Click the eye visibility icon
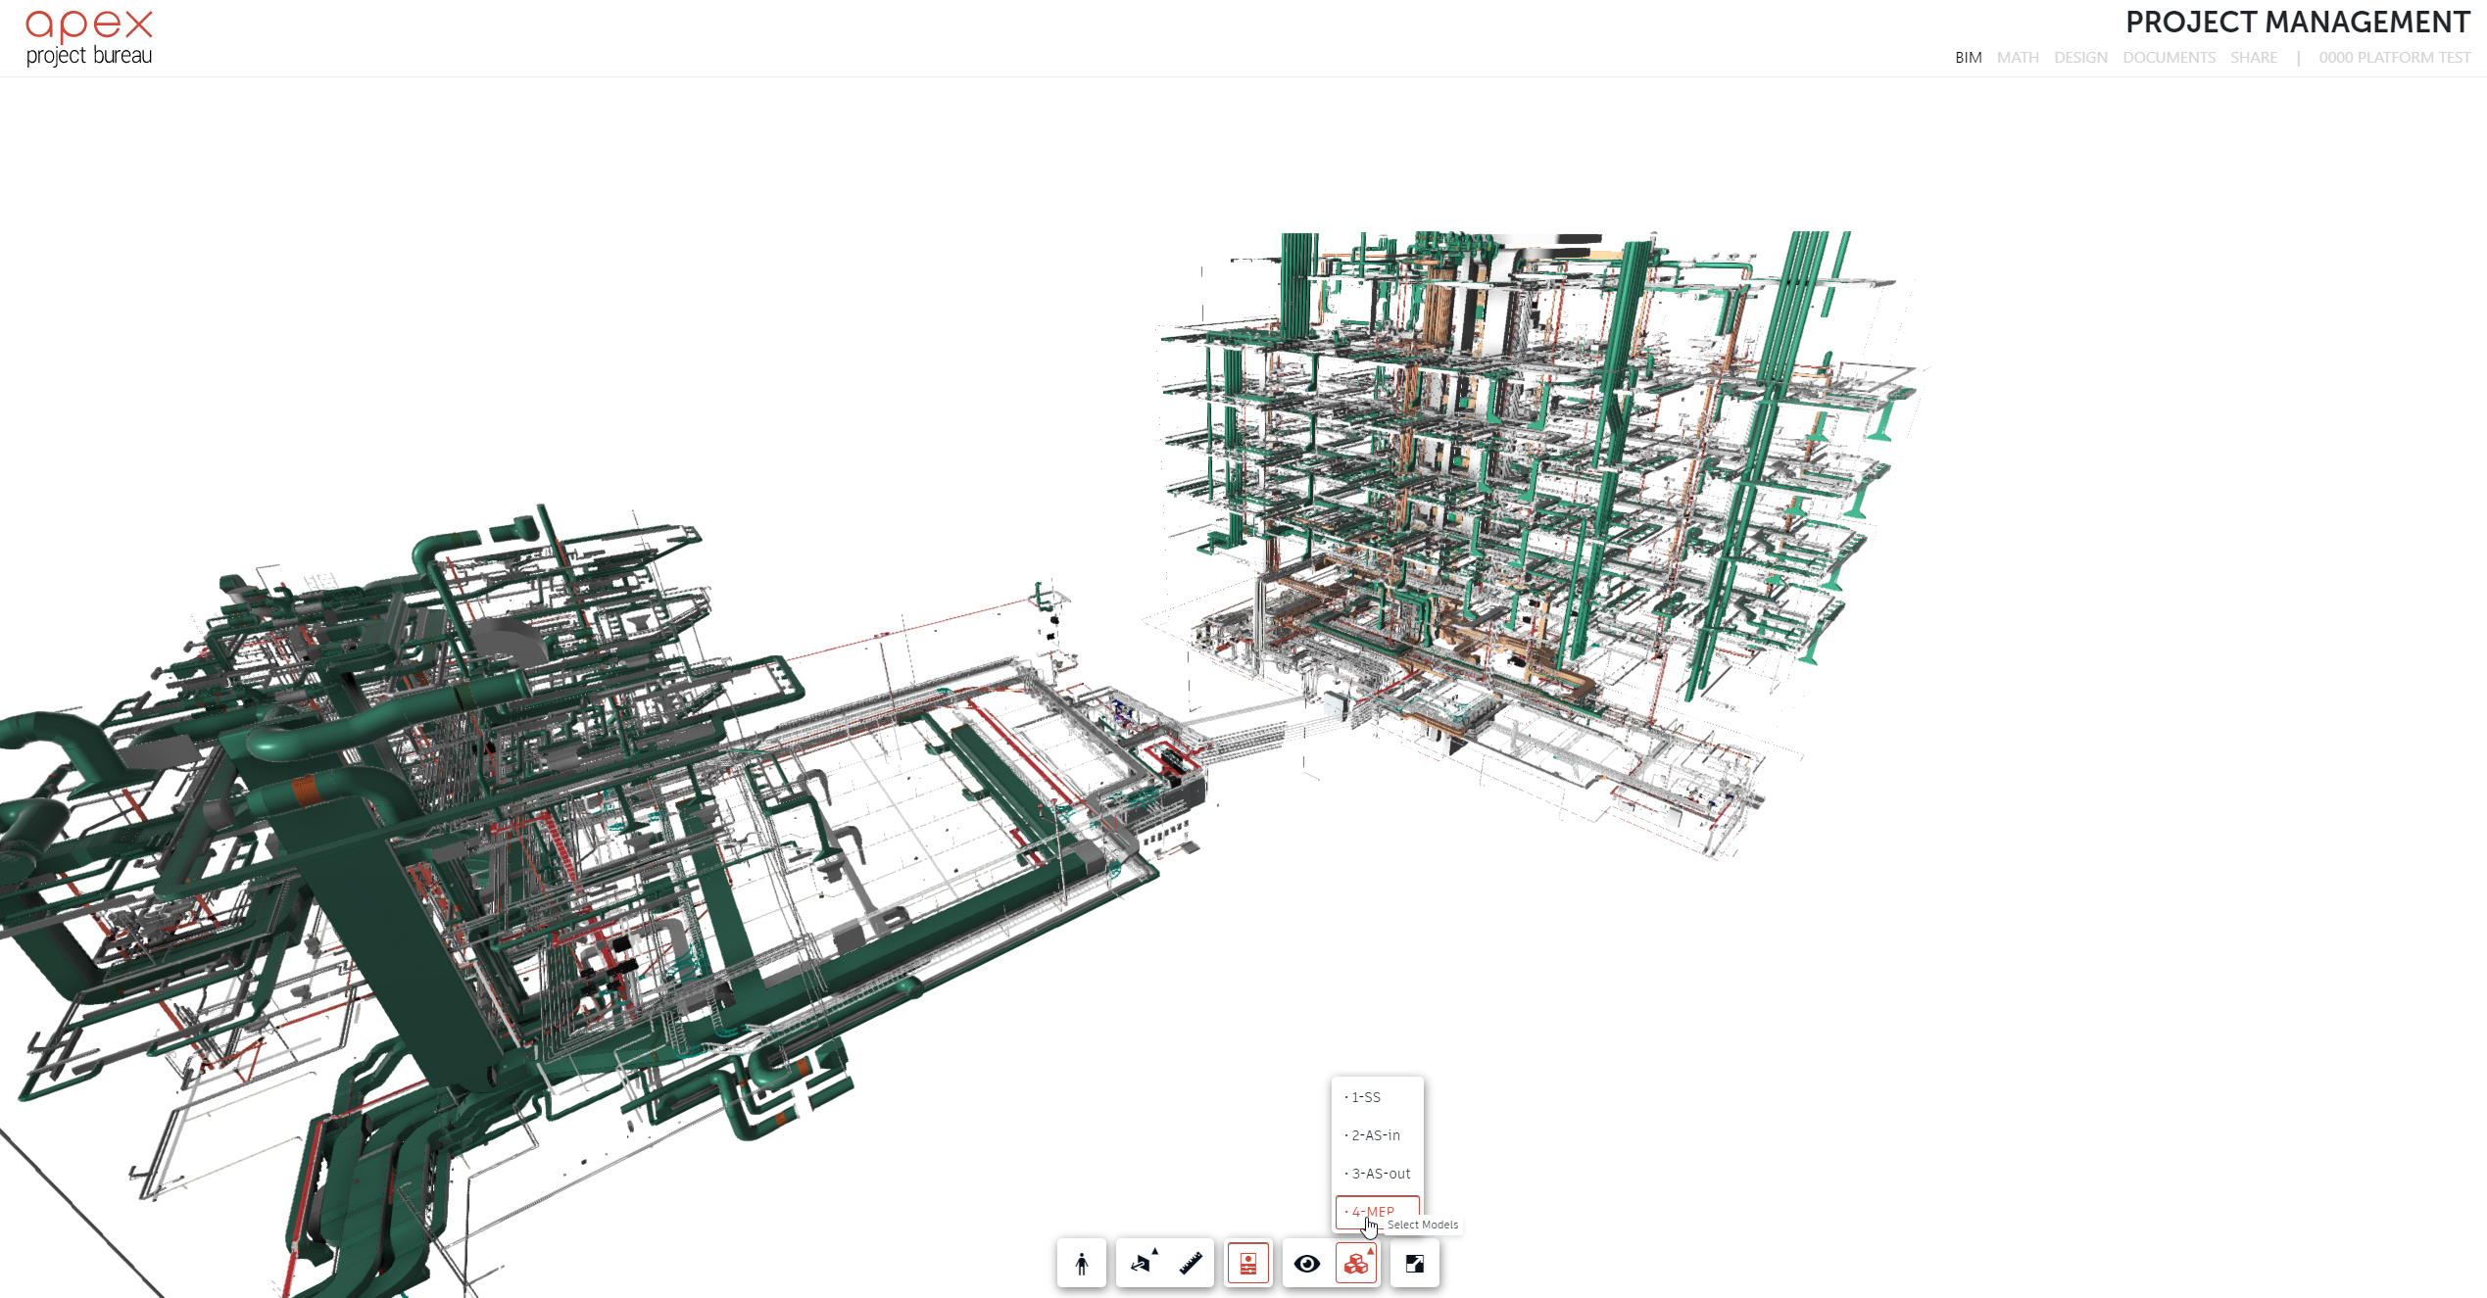This screenshot has width=2487, height=1298. pyautogui.click(x=1306, y=1264)
